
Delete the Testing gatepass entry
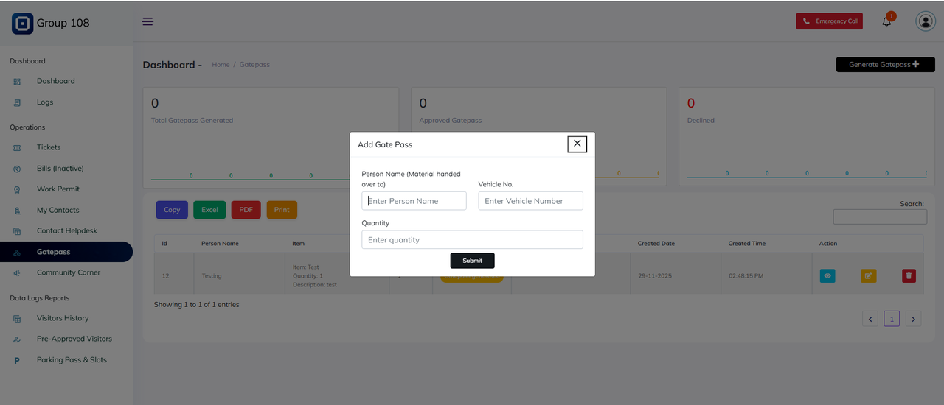tap(909, 275)
